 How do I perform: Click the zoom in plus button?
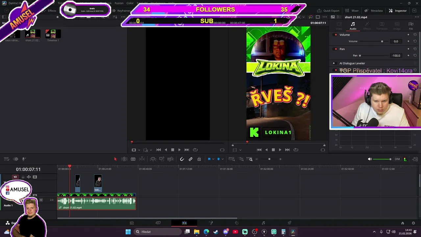280,159
